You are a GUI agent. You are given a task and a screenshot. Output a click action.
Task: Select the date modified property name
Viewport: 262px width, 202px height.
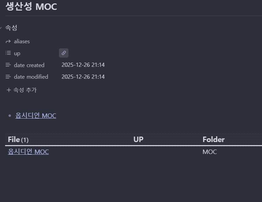(31, 77)
